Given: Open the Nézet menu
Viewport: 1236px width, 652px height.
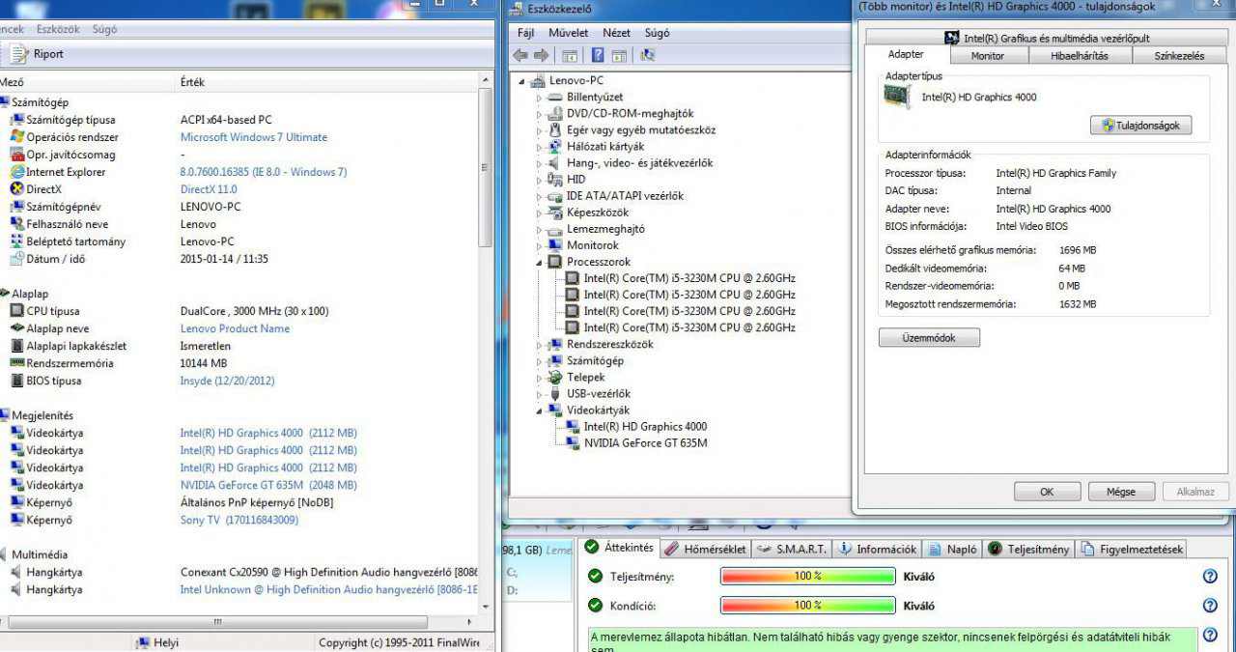Looking at the screenshot, I should pos(616,33).
